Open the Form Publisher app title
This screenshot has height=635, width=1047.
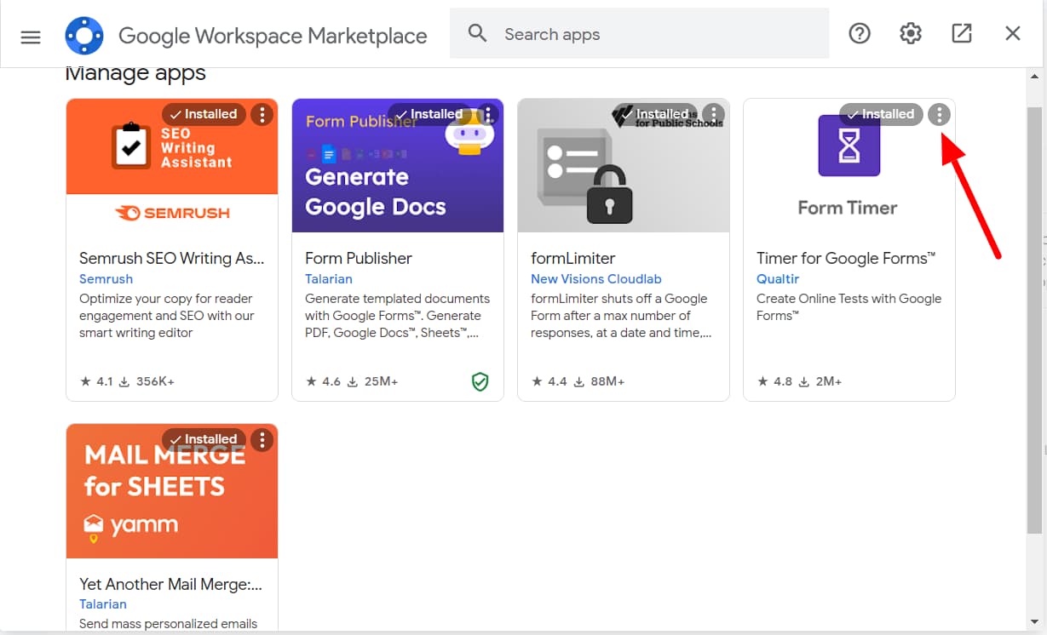(359, 258)
